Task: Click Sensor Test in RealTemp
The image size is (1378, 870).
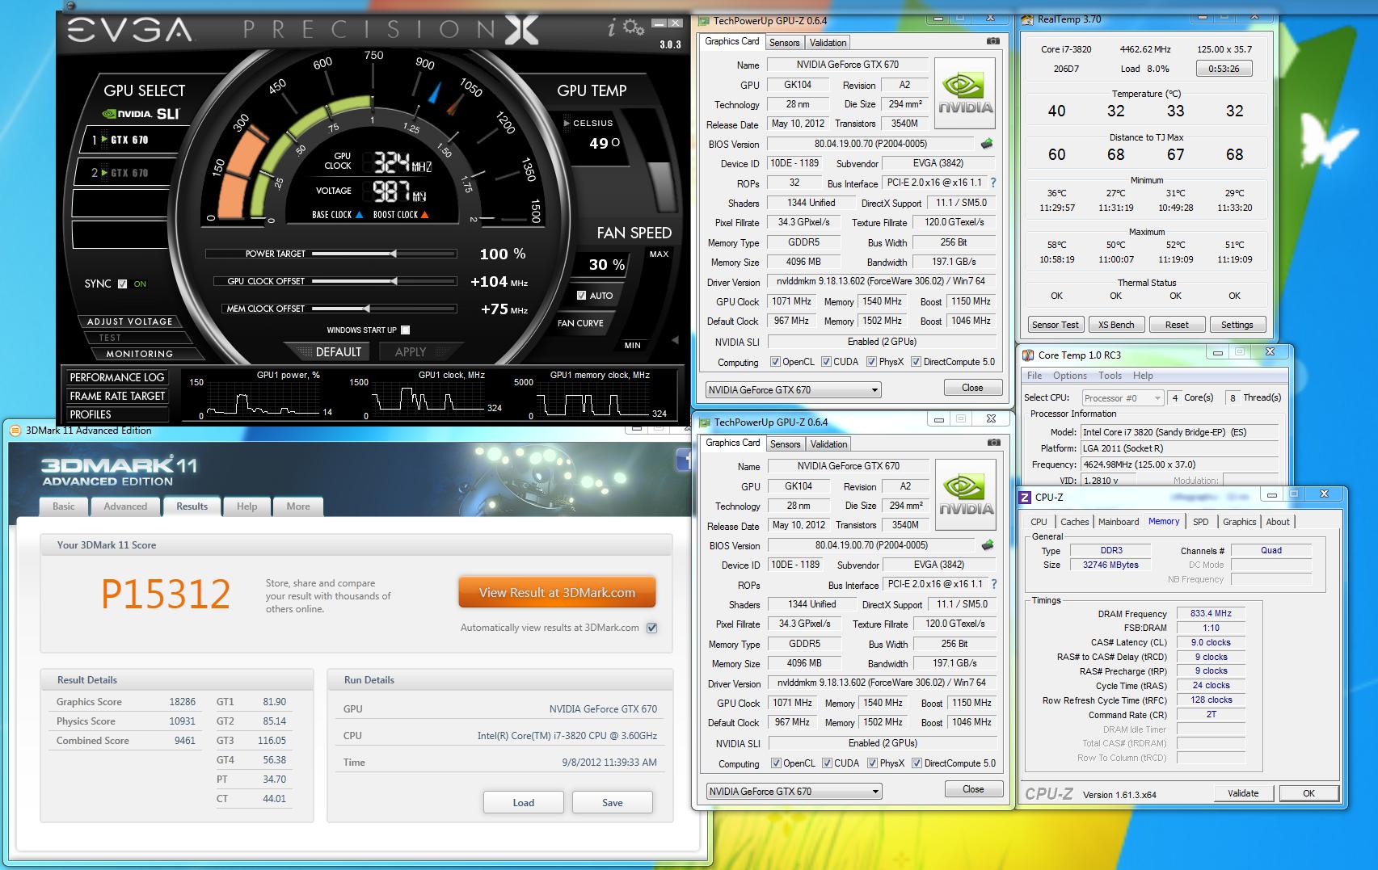Action: tap(1055, 325)
